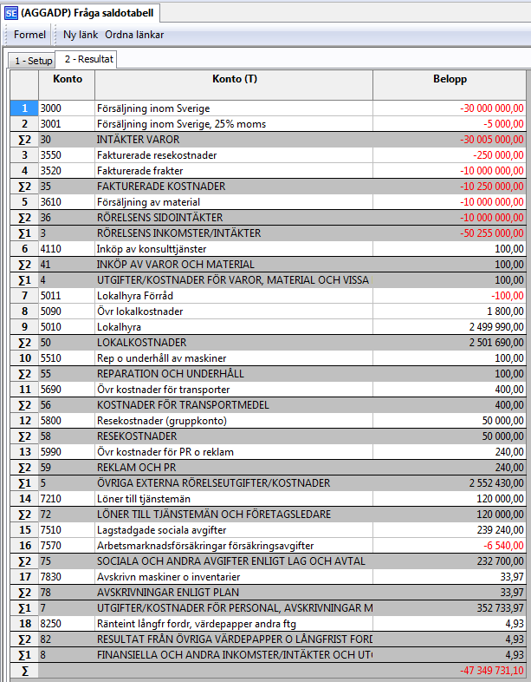Select account cell 3000
Viewport: 531px width, 682px height.
coord(67,108)
